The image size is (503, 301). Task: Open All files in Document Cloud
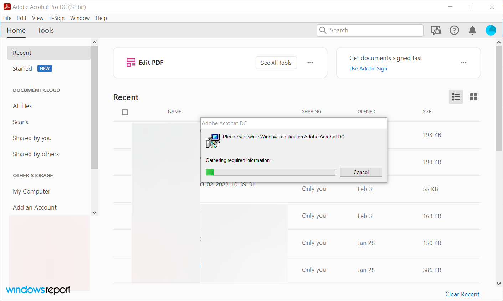tap(22, 106)
